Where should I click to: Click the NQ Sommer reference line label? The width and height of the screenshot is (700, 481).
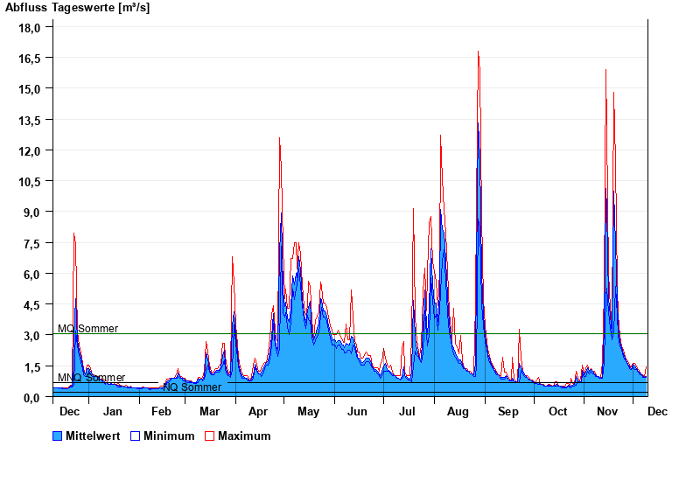coord(192,387)
